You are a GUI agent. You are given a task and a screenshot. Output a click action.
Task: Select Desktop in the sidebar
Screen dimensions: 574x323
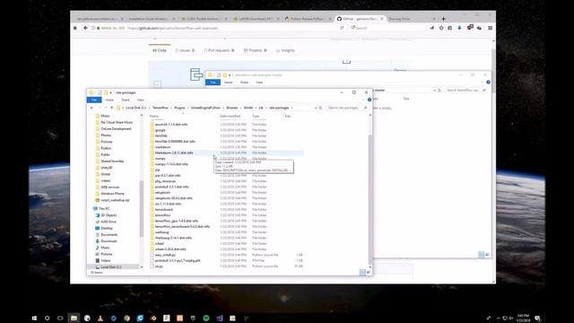[107, 228]
